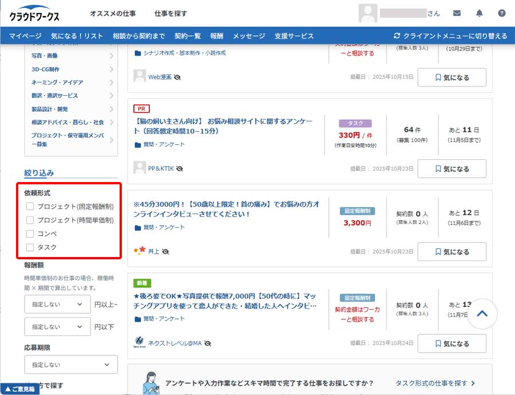Open the 契約一覧 menu item
515x395 pixels.
pos(188,36)
